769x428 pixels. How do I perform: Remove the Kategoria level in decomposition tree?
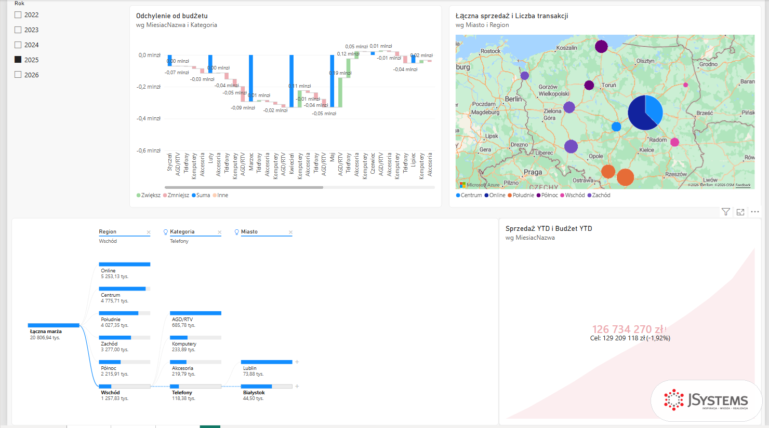click(x=220, y=232)
